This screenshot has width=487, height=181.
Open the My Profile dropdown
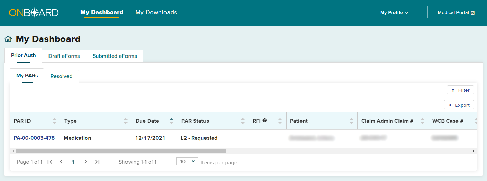[x=394, y=13]
